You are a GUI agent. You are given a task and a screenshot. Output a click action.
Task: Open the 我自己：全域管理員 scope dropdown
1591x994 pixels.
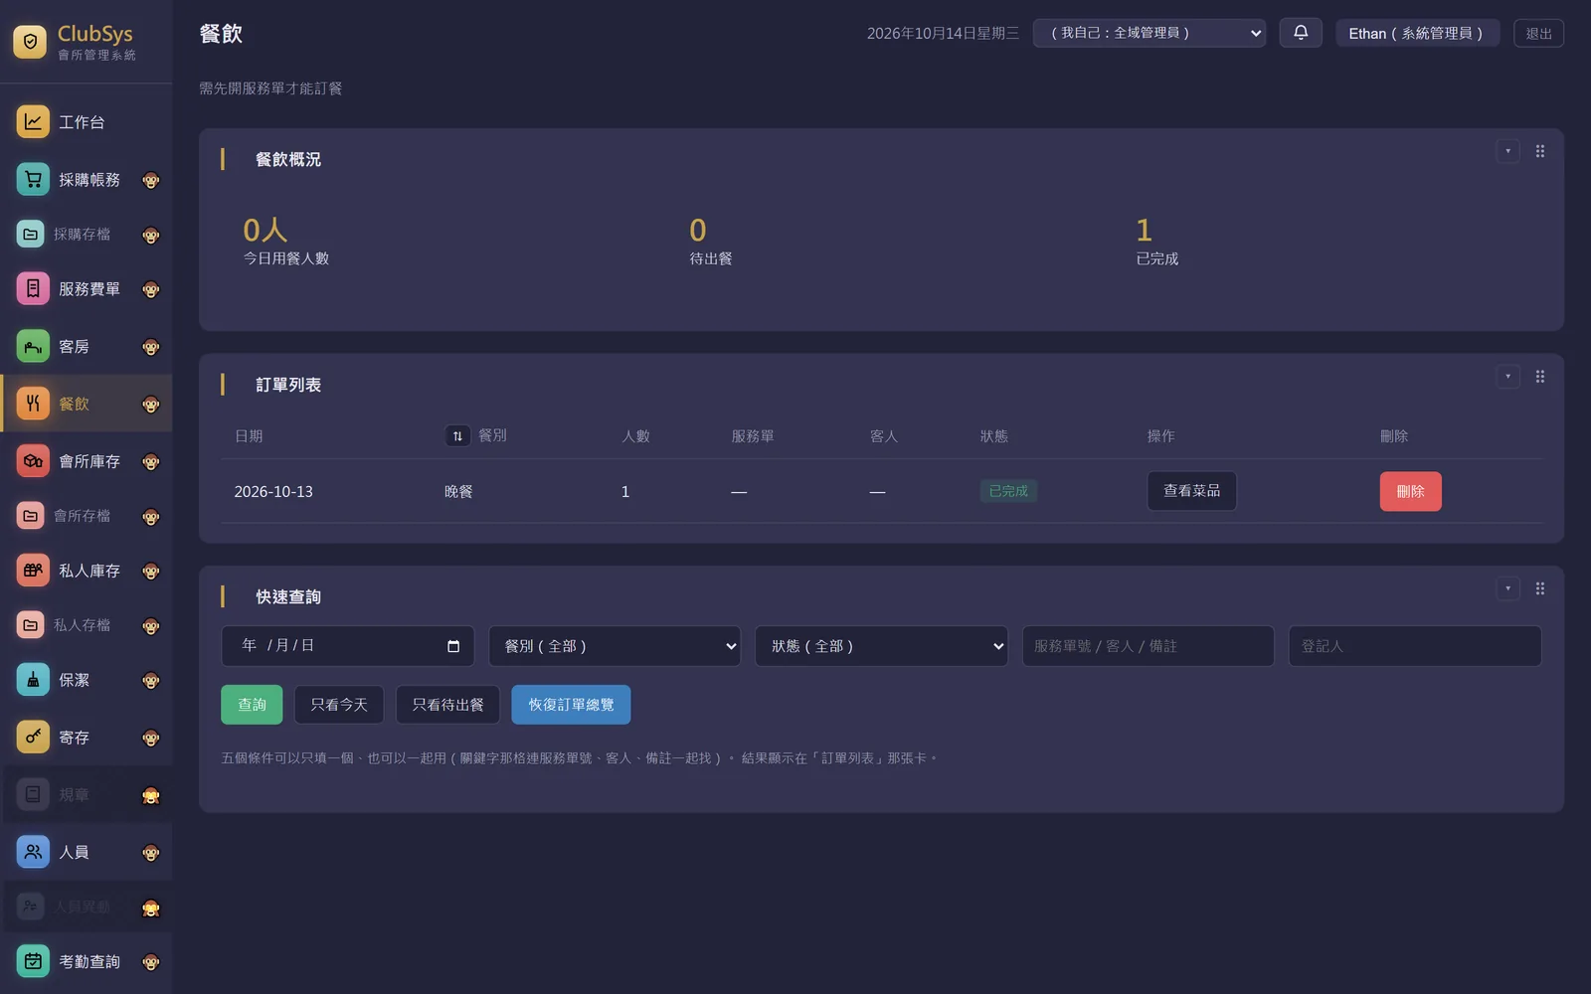tap(1149, 33)
